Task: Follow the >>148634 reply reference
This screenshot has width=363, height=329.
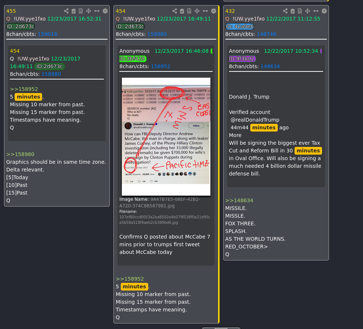Action: point(239,200)
